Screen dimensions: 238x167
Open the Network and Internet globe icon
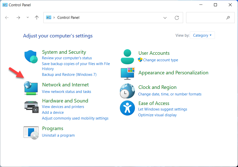(x=31, y=88)
